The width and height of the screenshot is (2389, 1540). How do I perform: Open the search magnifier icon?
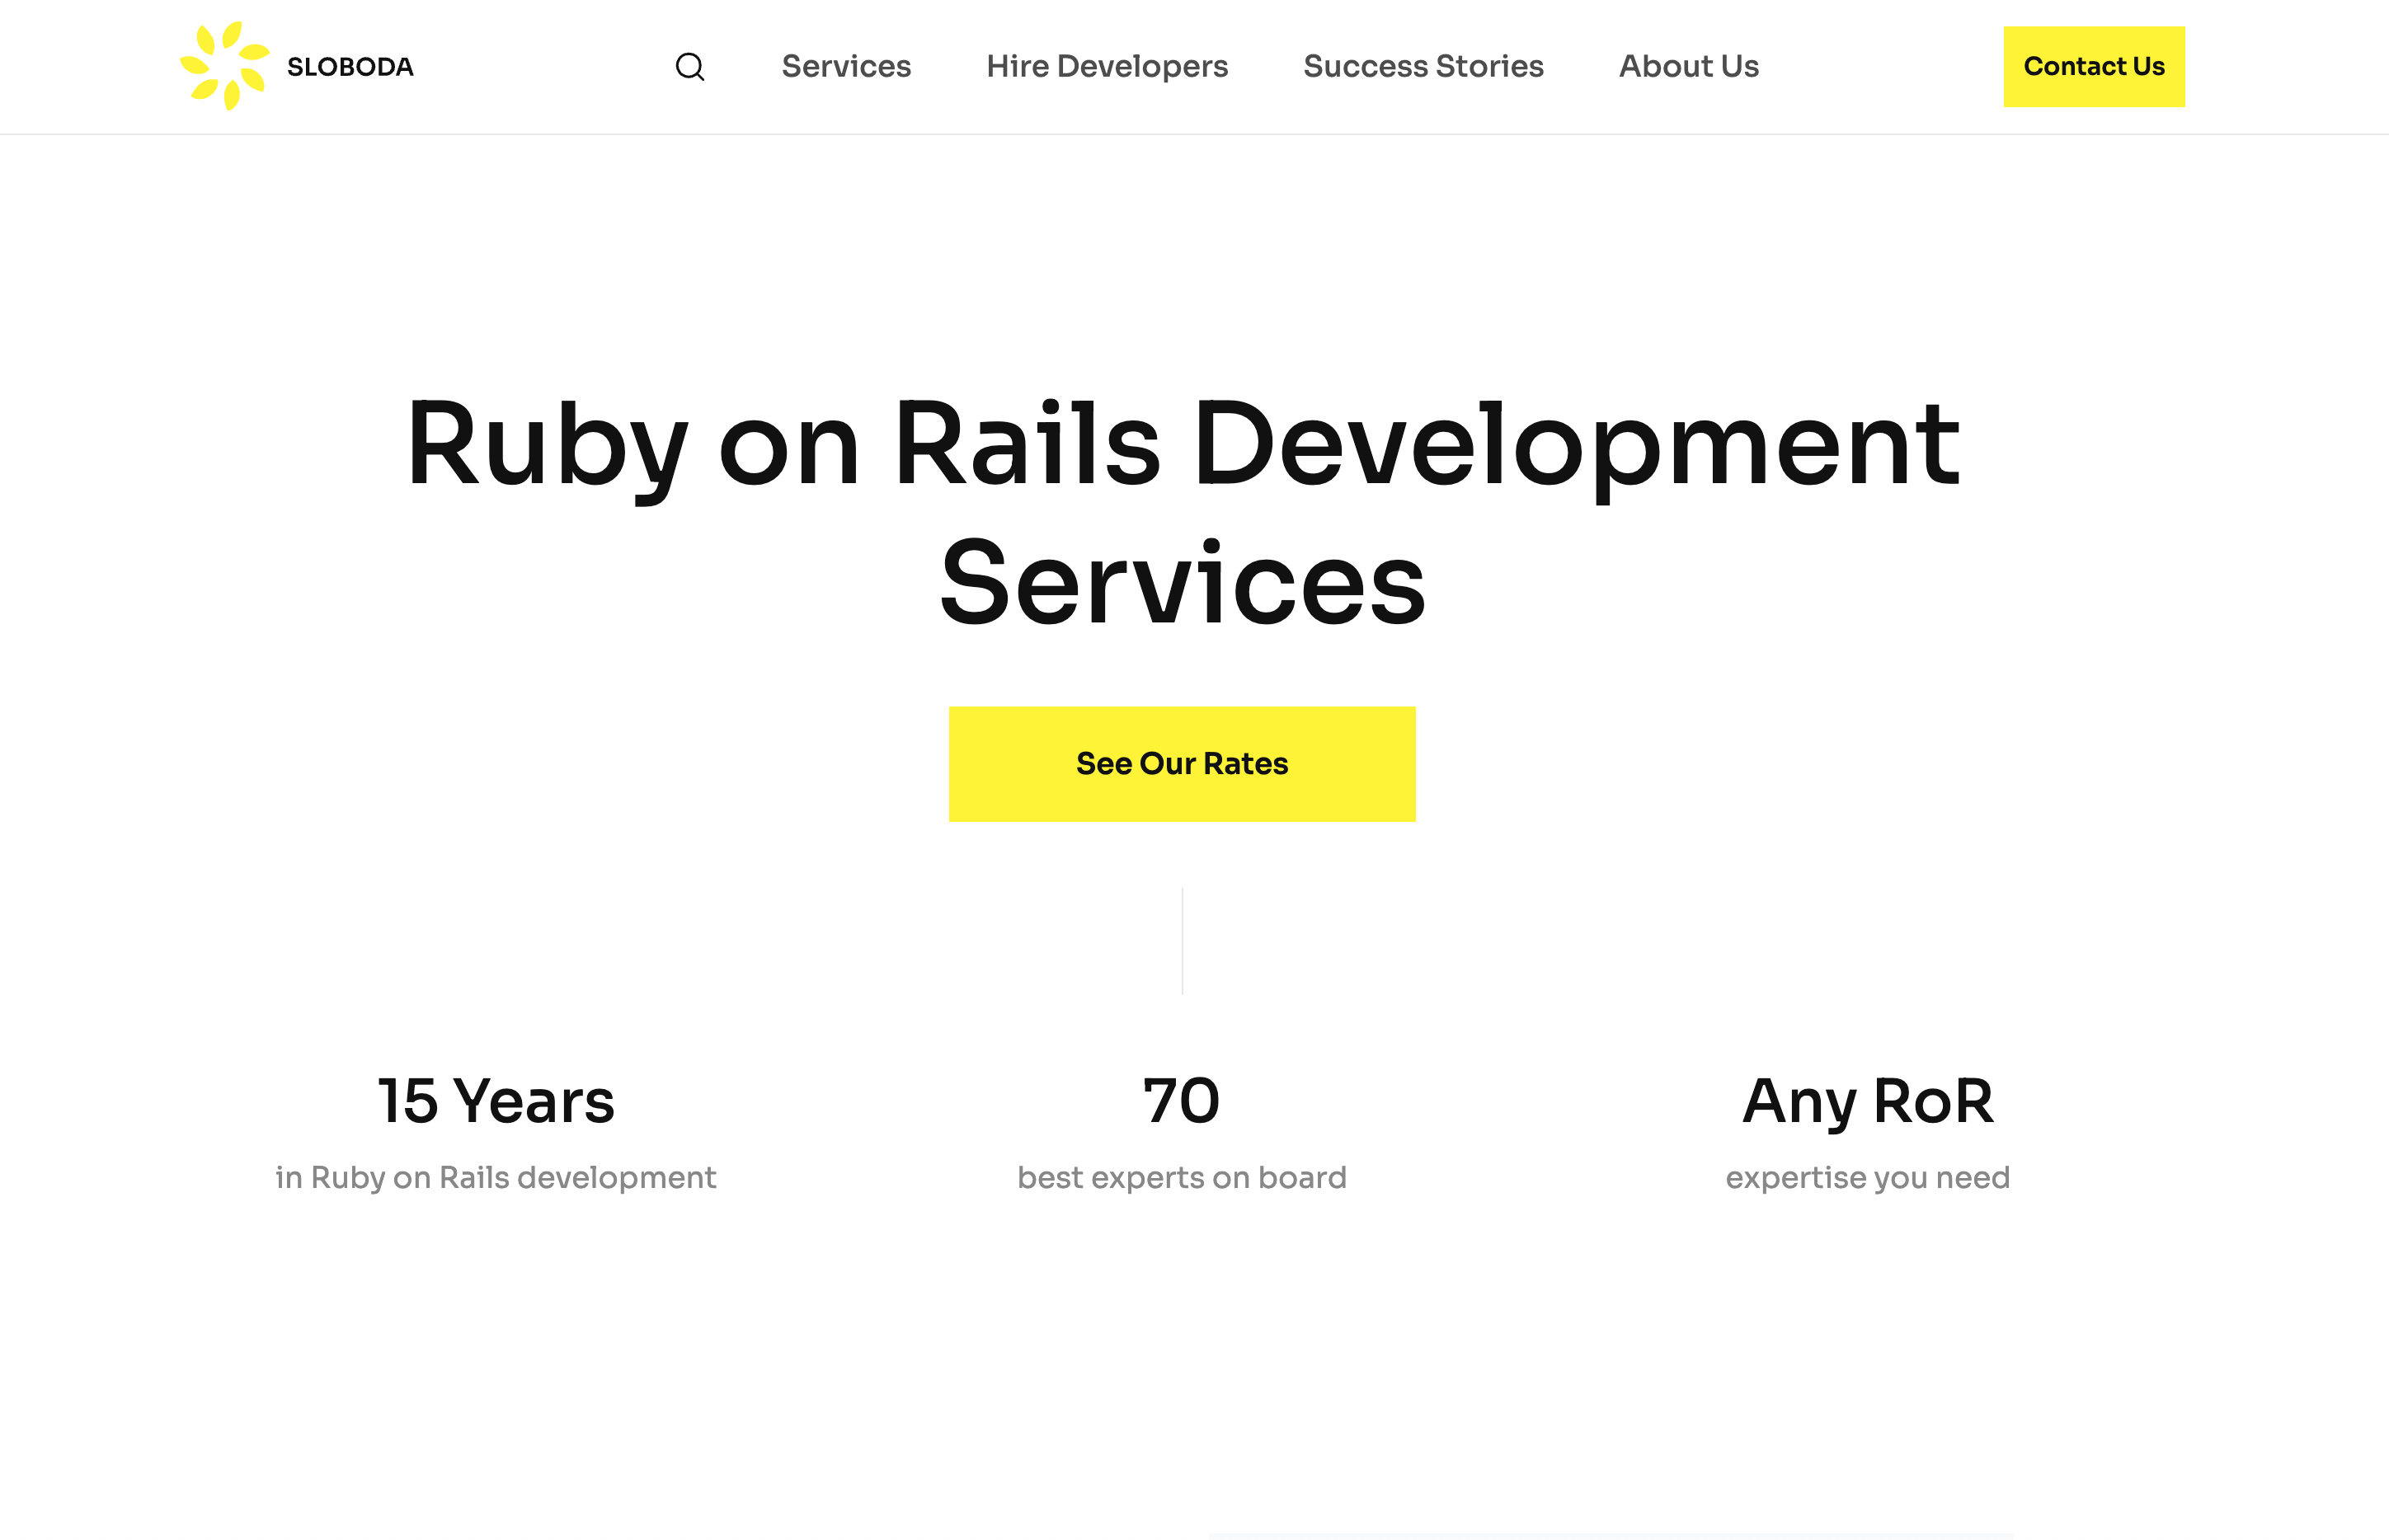(690, 67)
